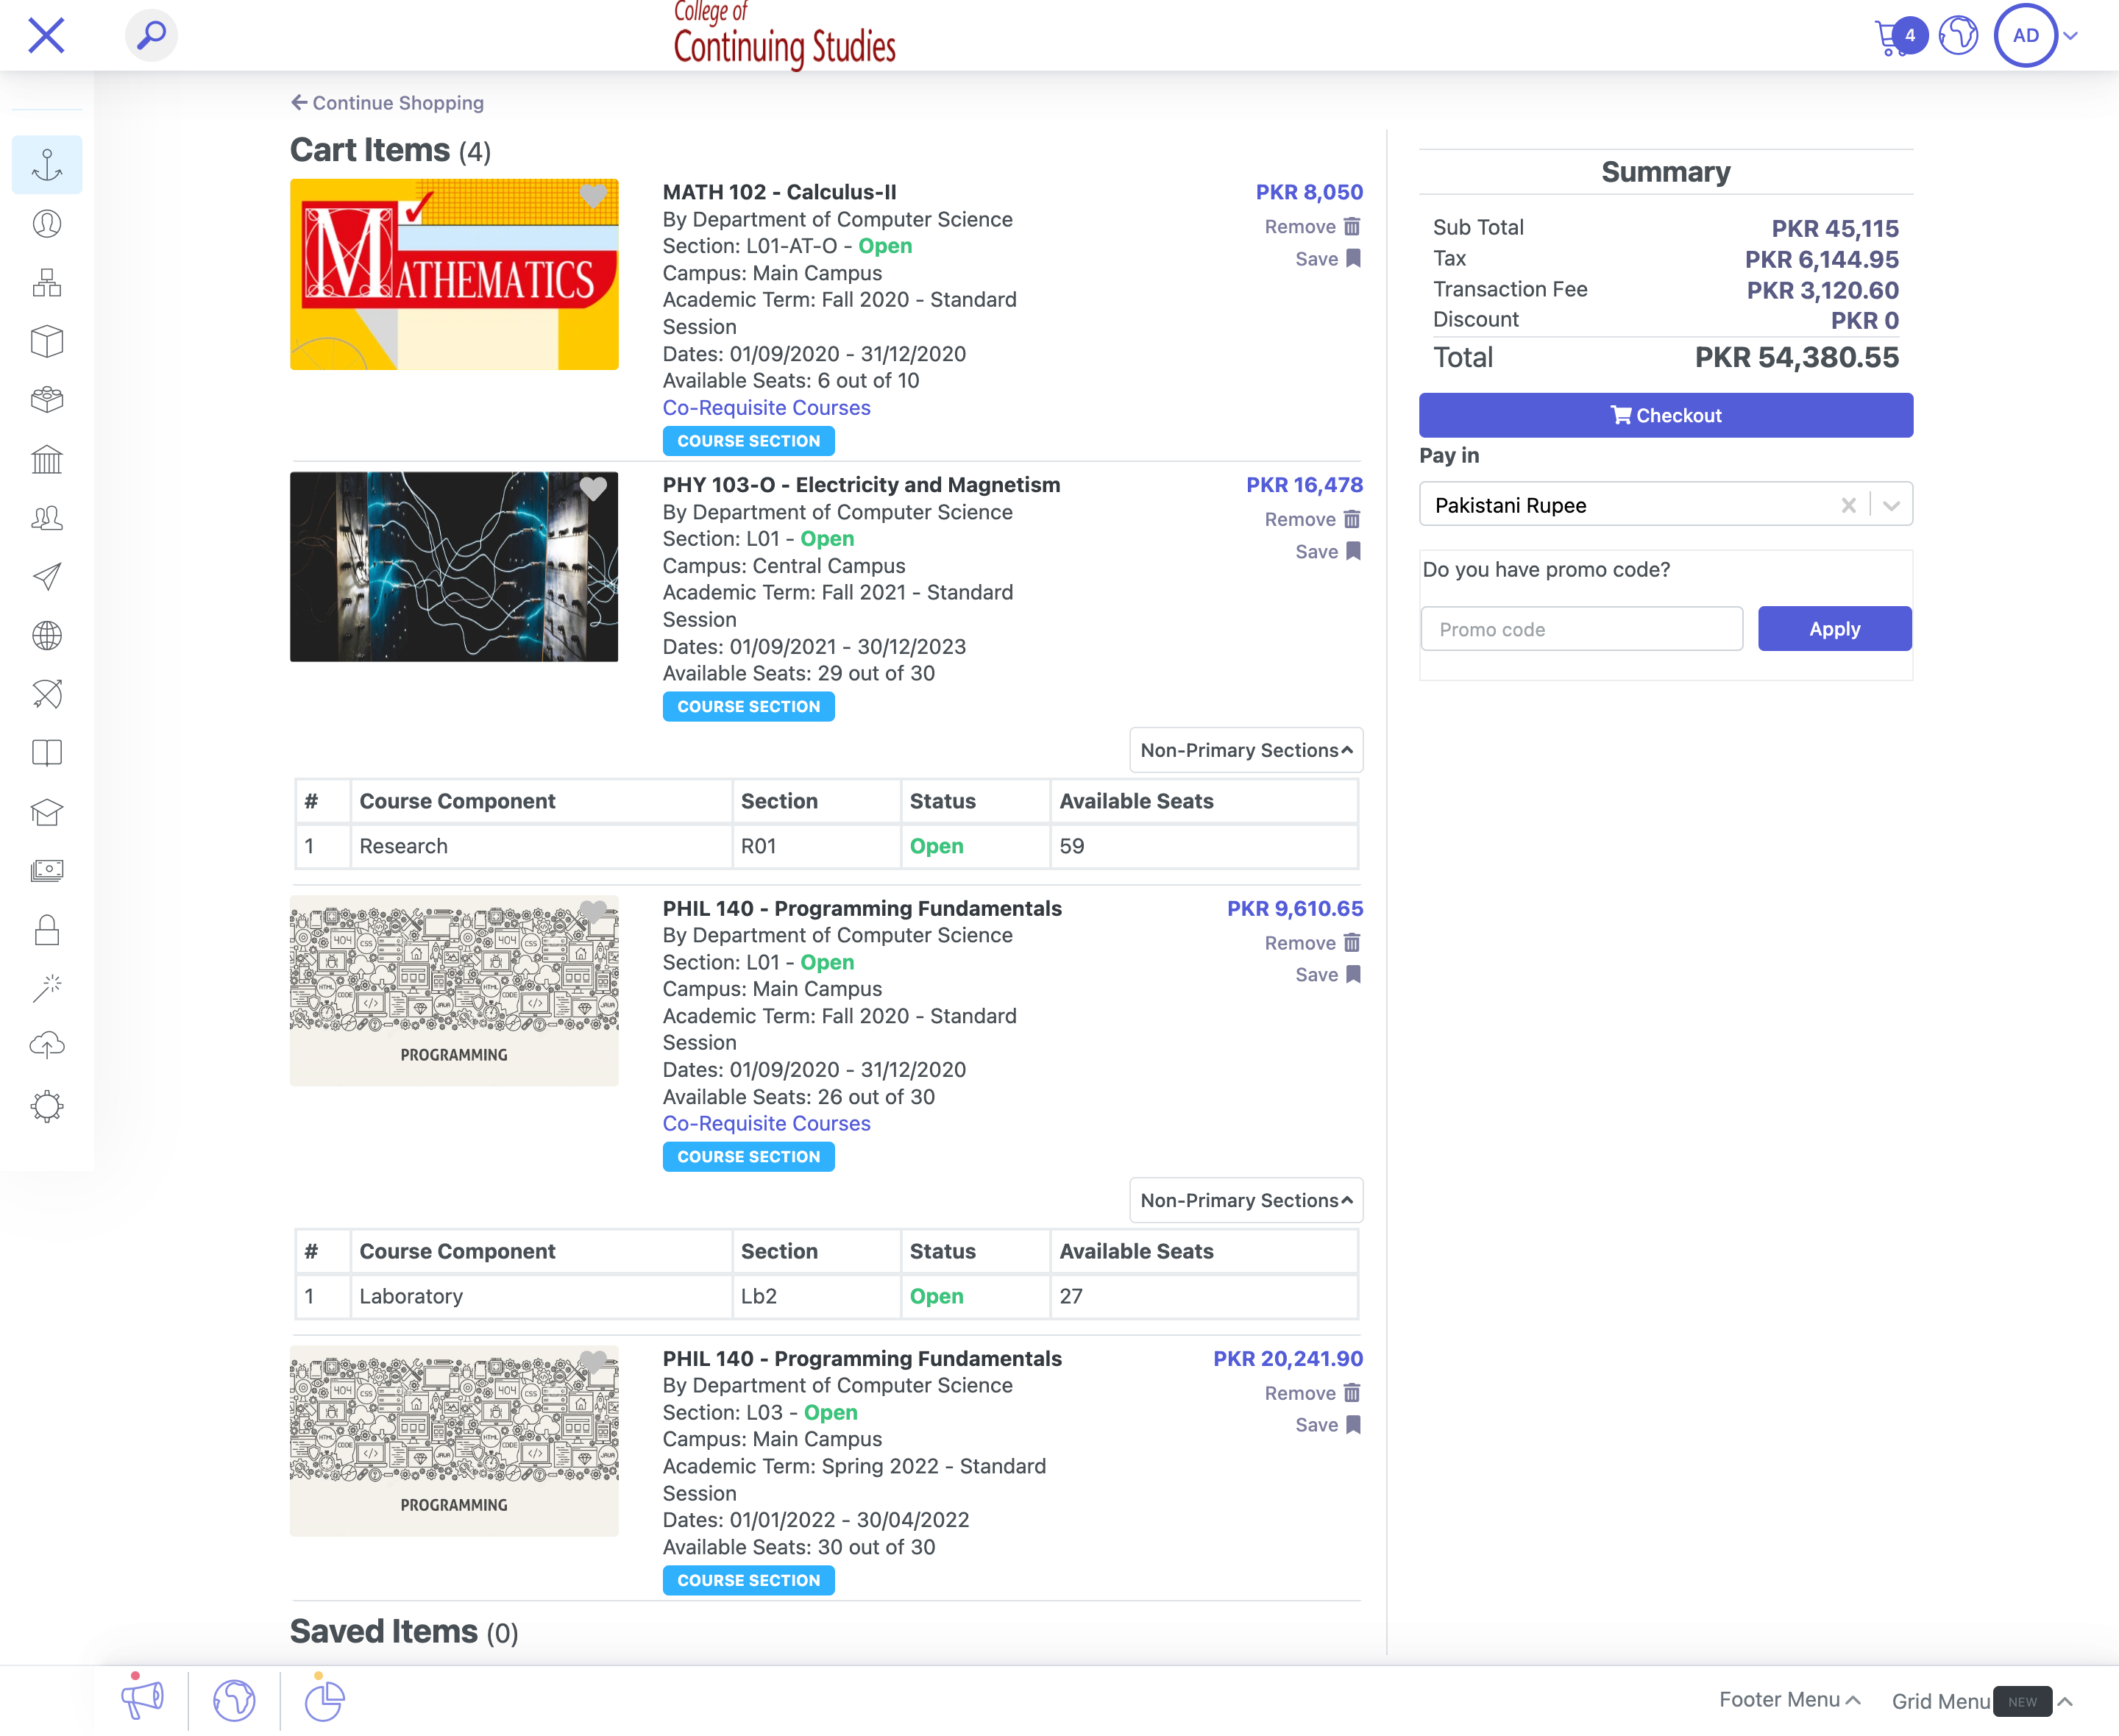Screen dimensions: 2119x1736
Task: Toggle favorite heart on PHIL 140 L03 image
Action: [x=593, y=1362]
